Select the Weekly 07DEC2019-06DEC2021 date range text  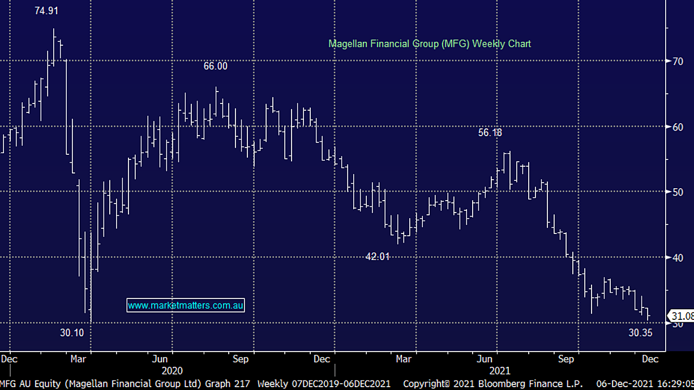(x=324, y=384)
